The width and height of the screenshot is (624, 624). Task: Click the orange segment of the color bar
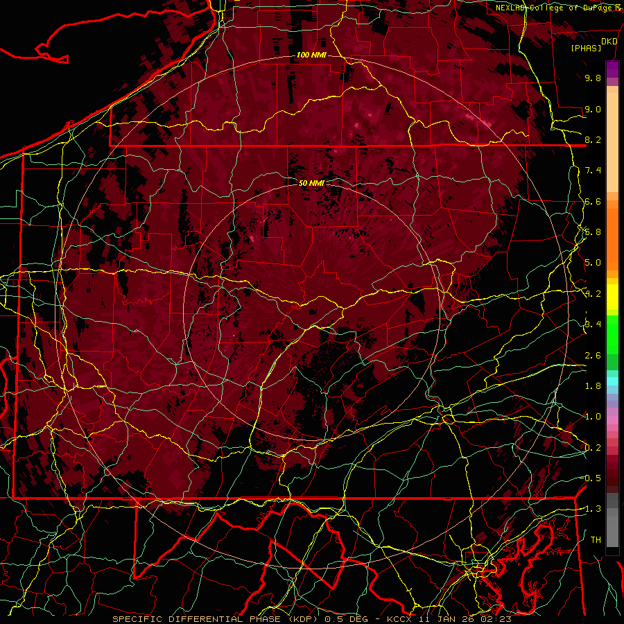point(612,235)
